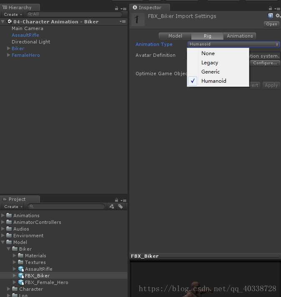Select the Biker folder icon in Project

click(15, 249)
